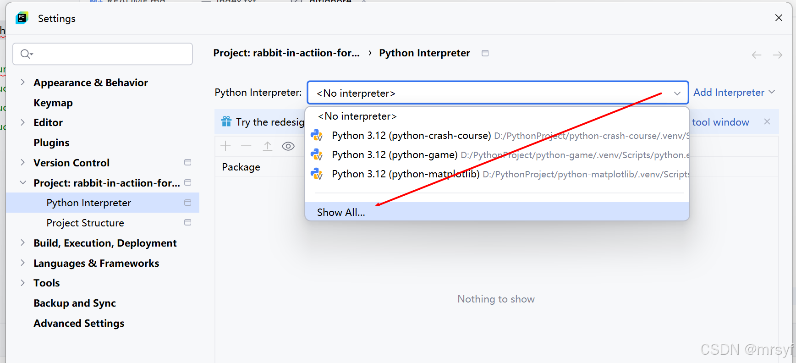Viewport: 796px width, 363px height.
Task: Open the Keymap settings page
Action: (x=53, y=103)
